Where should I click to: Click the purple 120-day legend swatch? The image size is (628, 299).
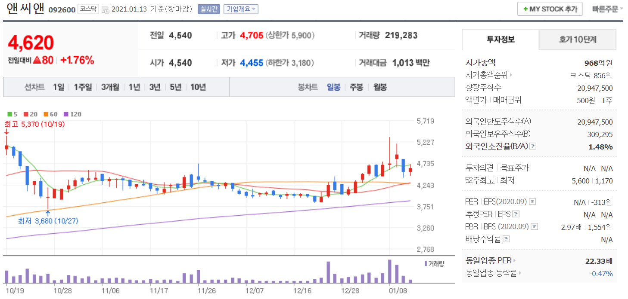coord(66,114)
